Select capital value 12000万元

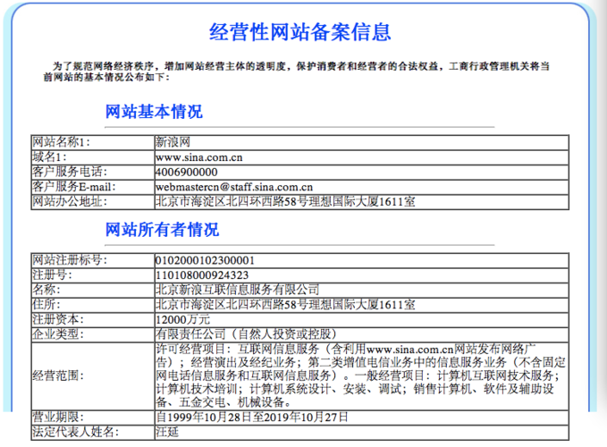(182, 320)
